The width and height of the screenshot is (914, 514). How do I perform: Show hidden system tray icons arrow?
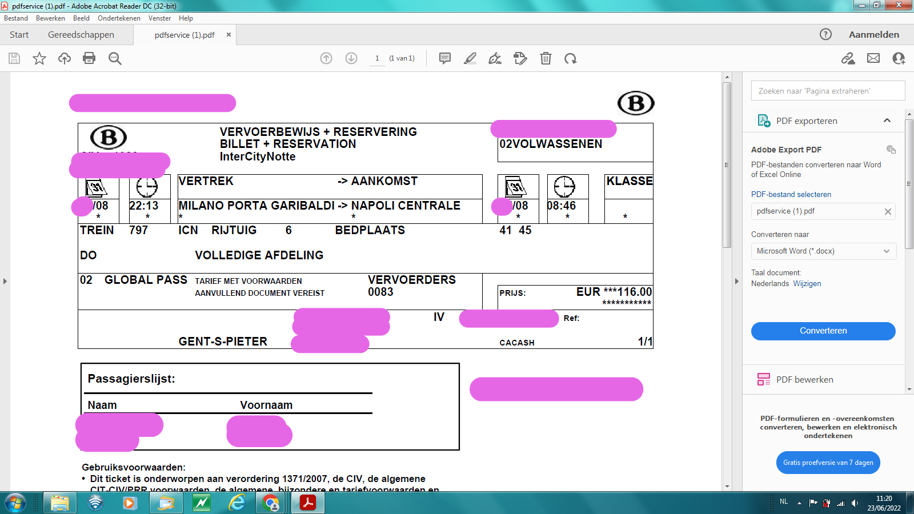(799, 503)
